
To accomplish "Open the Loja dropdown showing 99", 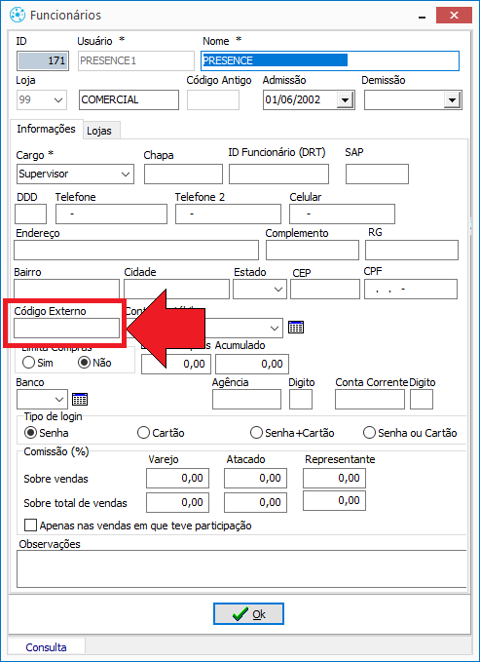I will 58,100.
